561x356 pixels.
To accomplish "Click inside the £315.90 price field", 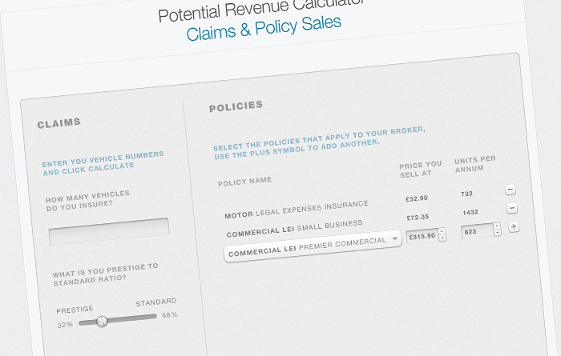I will 422,236.
